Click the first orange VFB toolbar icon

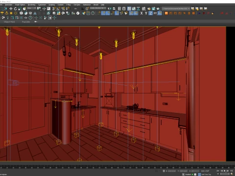(166, 13)
